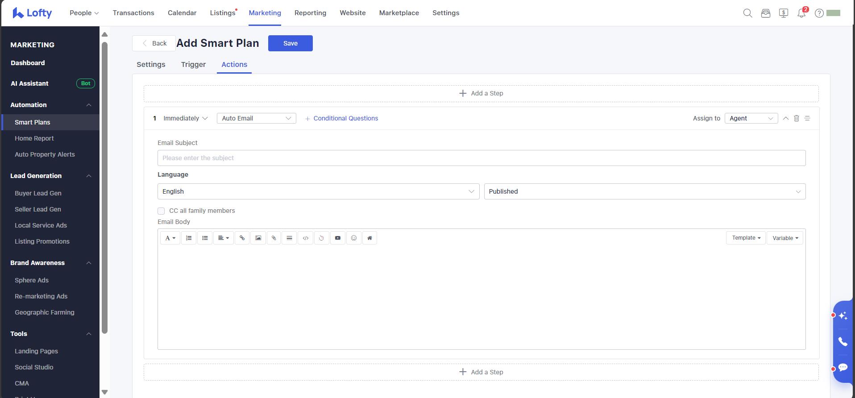
Task: Insert a horizontal line in the editor
Action: tap(289, 238)
